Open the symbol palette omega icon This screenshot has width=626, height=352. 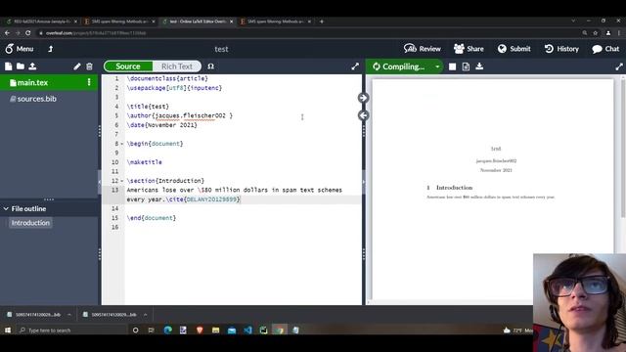click(x=211, y=66)
